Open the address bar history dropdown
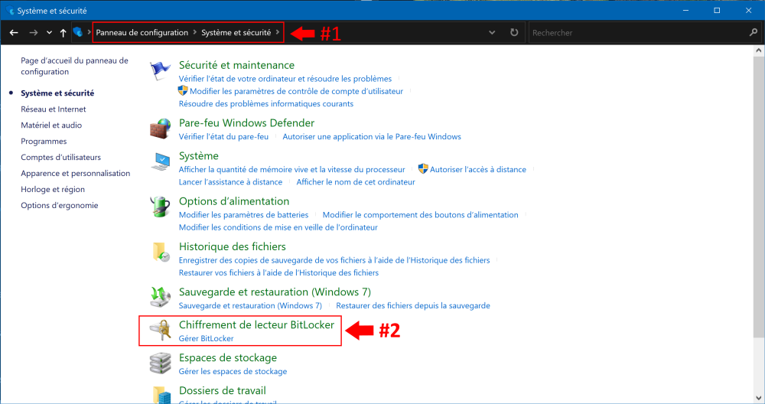Viewport: 765px width, 404px height. (492, 33)
